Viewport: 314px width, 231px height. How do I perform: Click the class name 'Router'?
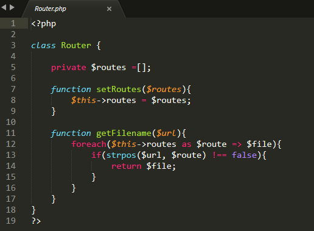point(76,45)
